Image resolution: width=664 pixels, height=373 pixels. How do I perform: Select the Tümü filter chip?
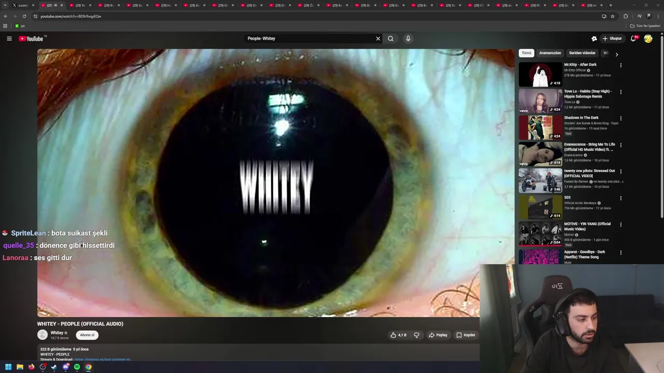point(527,53)
